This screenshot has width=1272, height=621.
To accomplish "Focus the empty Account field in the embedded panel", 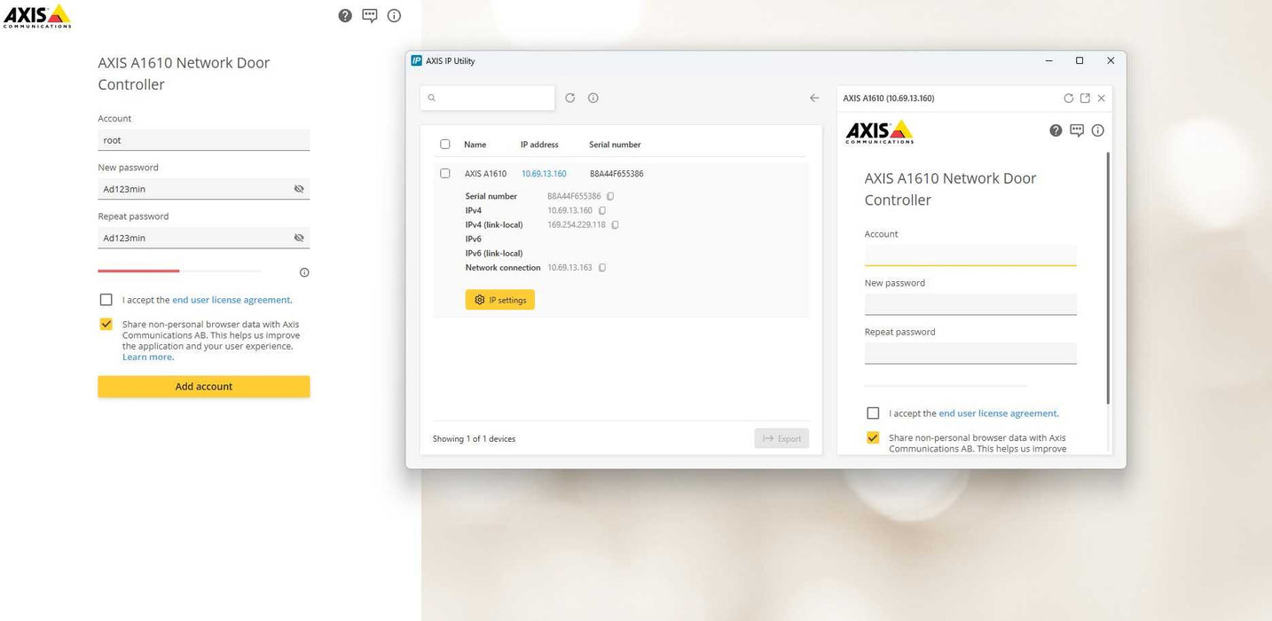I will pos(970,255).
